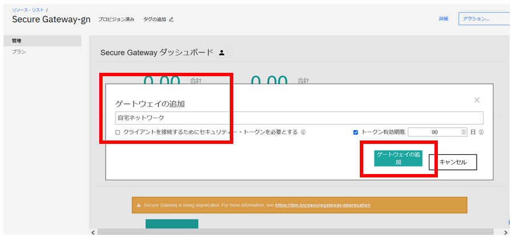This screenshot has width=516, height=244.
Task: Click the warning icon in deprecation banner
Action: (x=139, y=205)
